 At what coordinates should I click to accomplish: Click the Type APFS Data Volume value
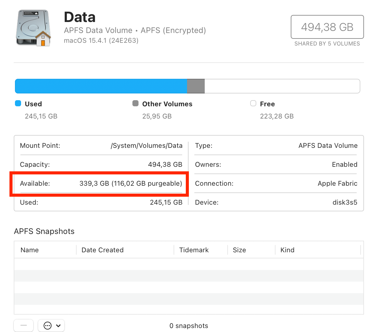coord(328,146)
